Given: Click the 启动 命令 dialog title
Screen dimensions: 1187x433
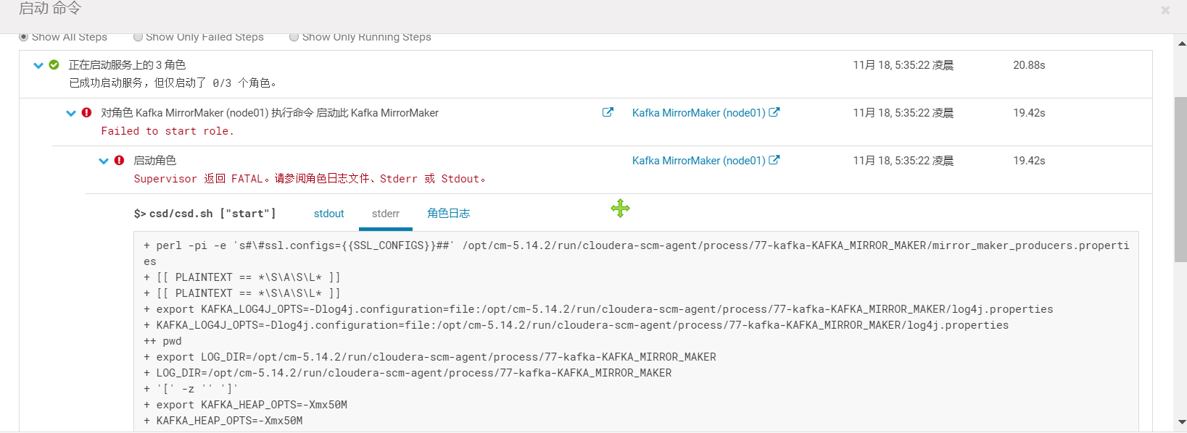Looking at the screenshot, I should 50,9.
